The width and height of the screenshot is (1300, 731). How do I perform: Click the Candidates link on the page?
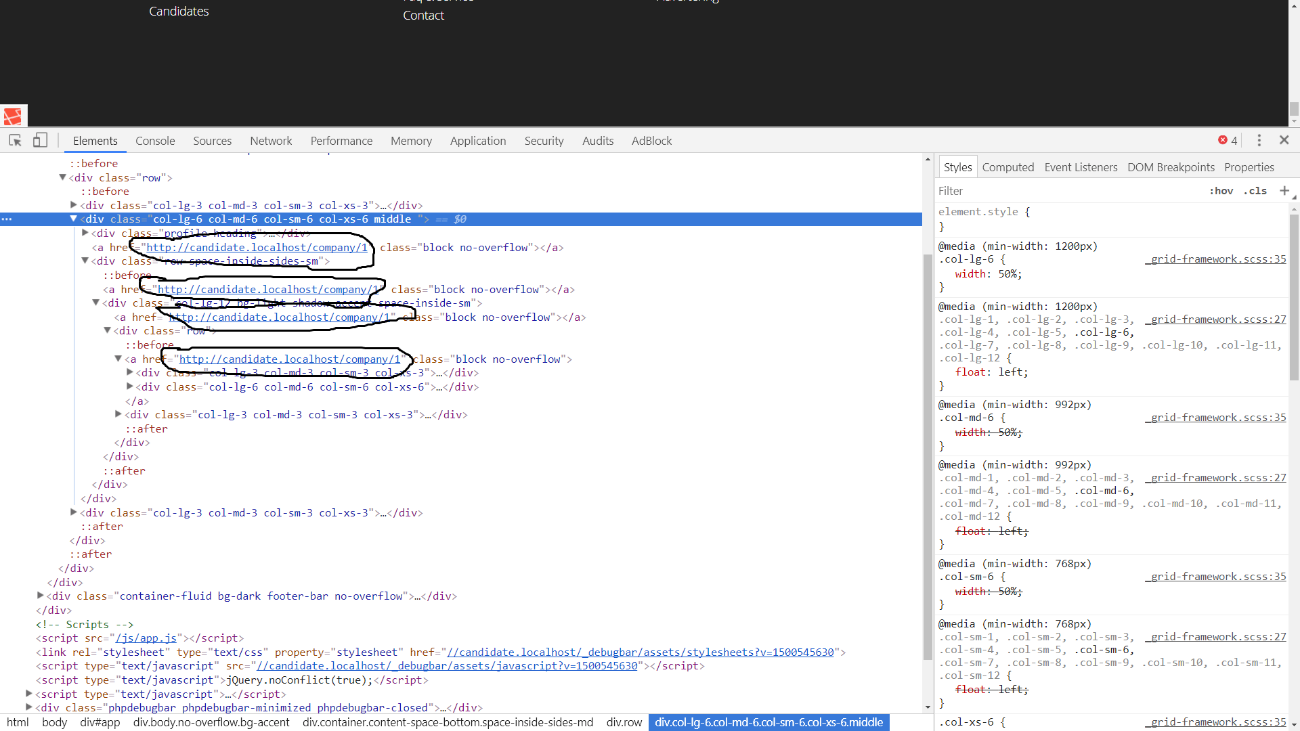(179, 12)
